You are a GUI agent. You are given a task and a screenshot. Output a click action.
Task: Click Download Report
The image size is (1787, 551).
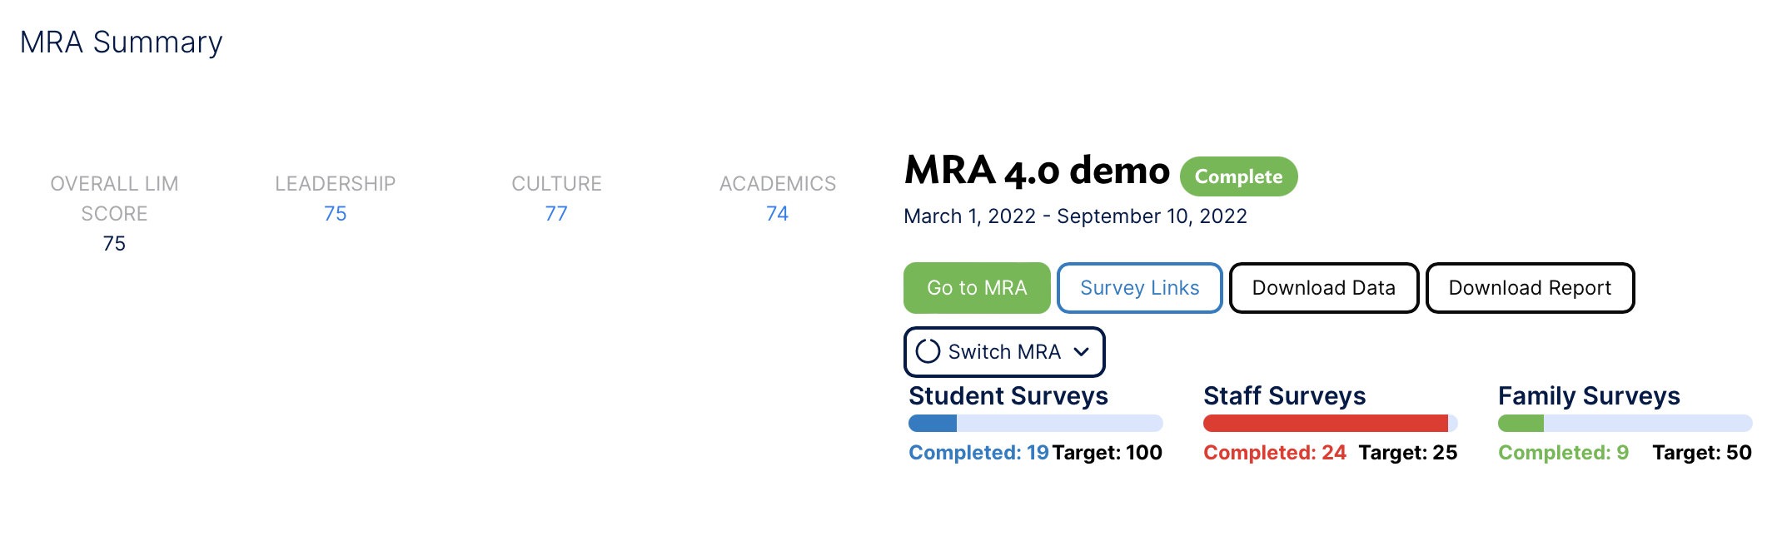coord(1530,287)
